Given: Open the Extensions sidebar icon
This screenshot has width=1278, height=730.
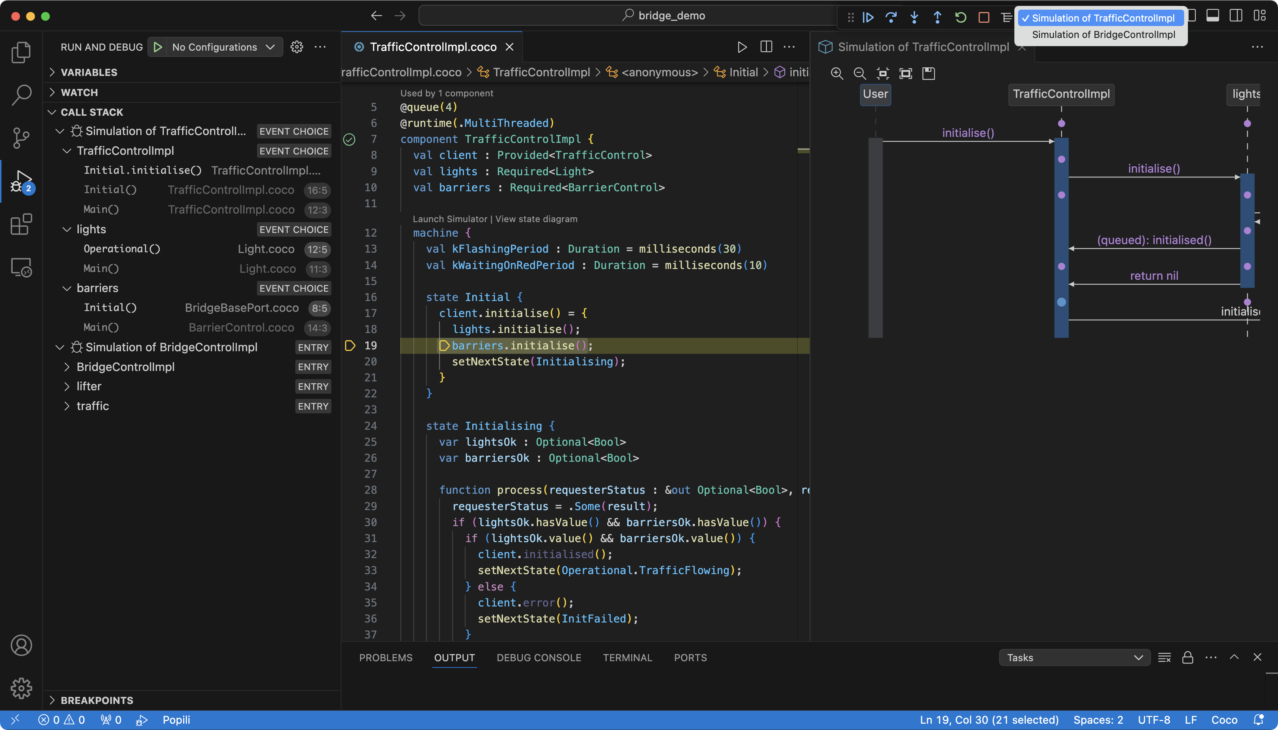Looking at the screenshot, I should 21,224.
